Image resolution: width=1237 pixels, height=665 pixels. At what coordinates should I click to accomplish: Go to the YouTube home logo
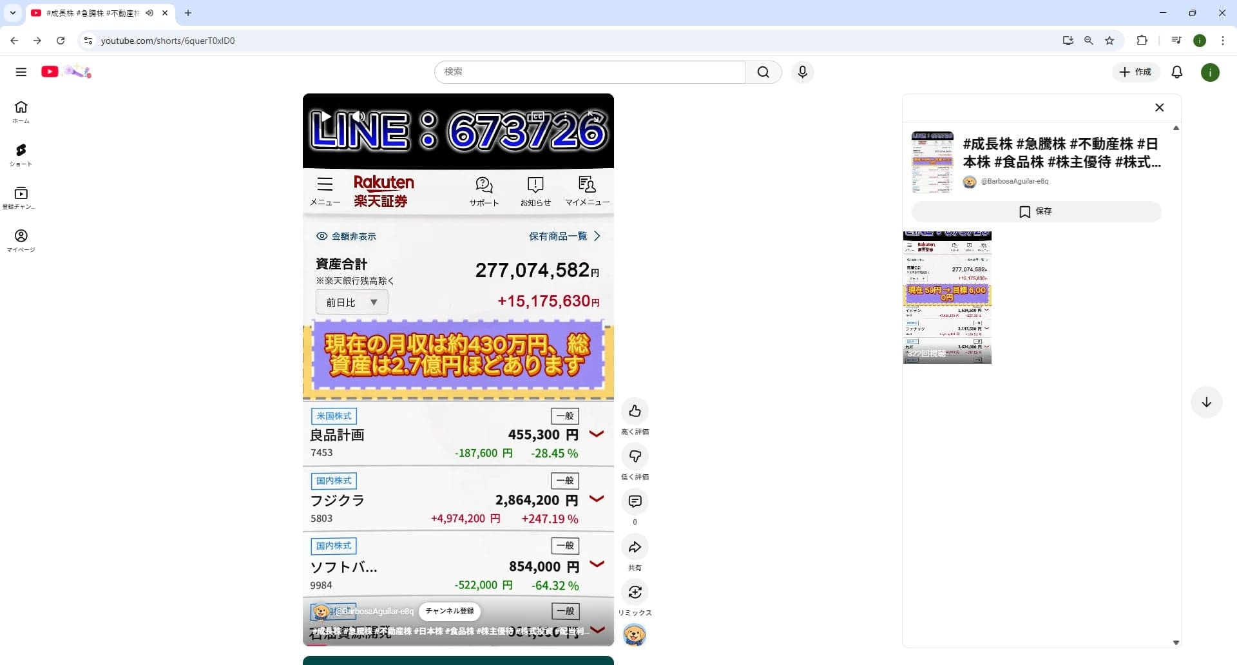click(x=66, y=72)
